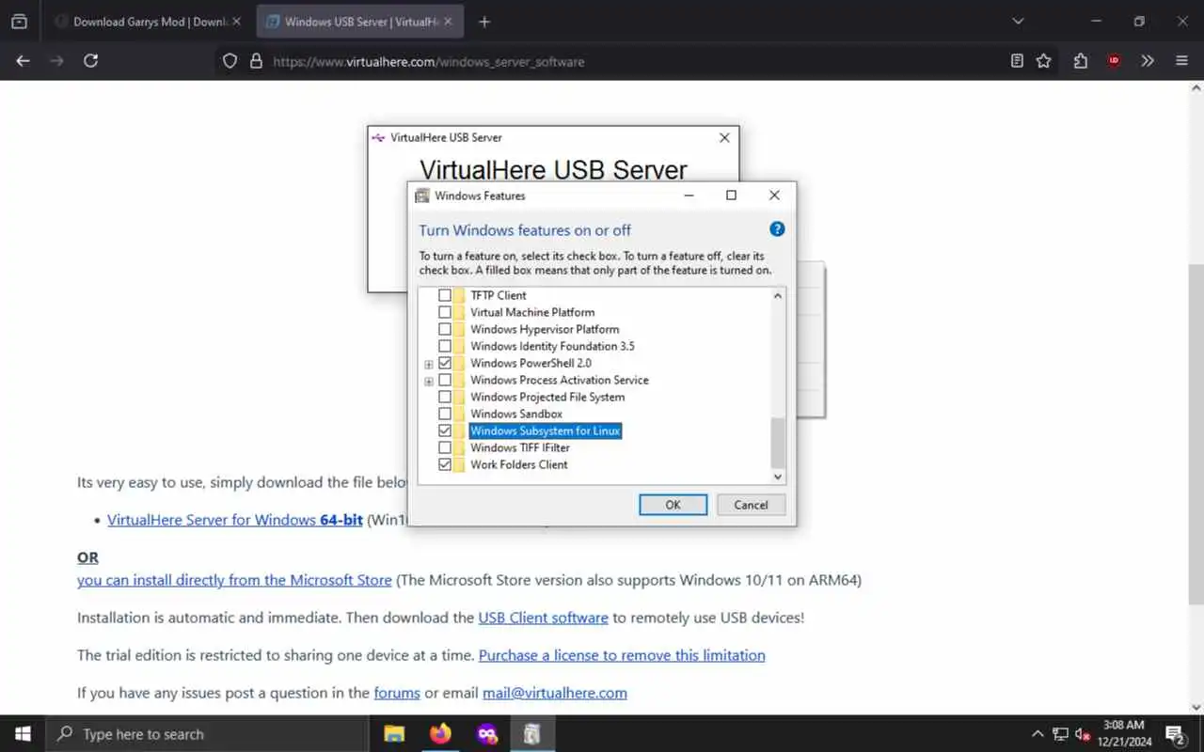Click the features list scrollbar thumb
This screenshot has height=752, width=1204.
pyautogui.click(x=777, y=443)
